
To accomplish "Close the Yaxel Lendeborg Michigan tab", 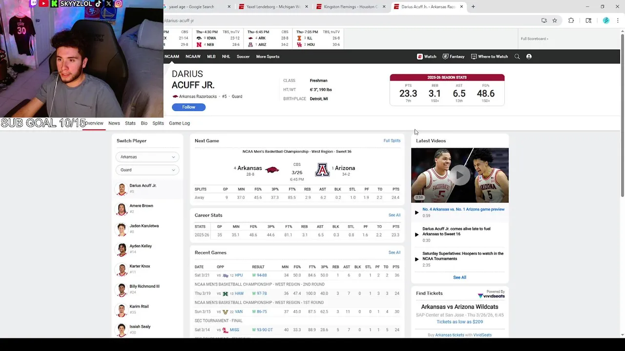I will 307,7.
